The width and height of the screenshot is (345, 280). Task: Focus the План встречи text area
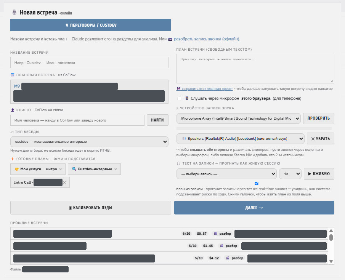pyautogui.click(x=255, y=69)
